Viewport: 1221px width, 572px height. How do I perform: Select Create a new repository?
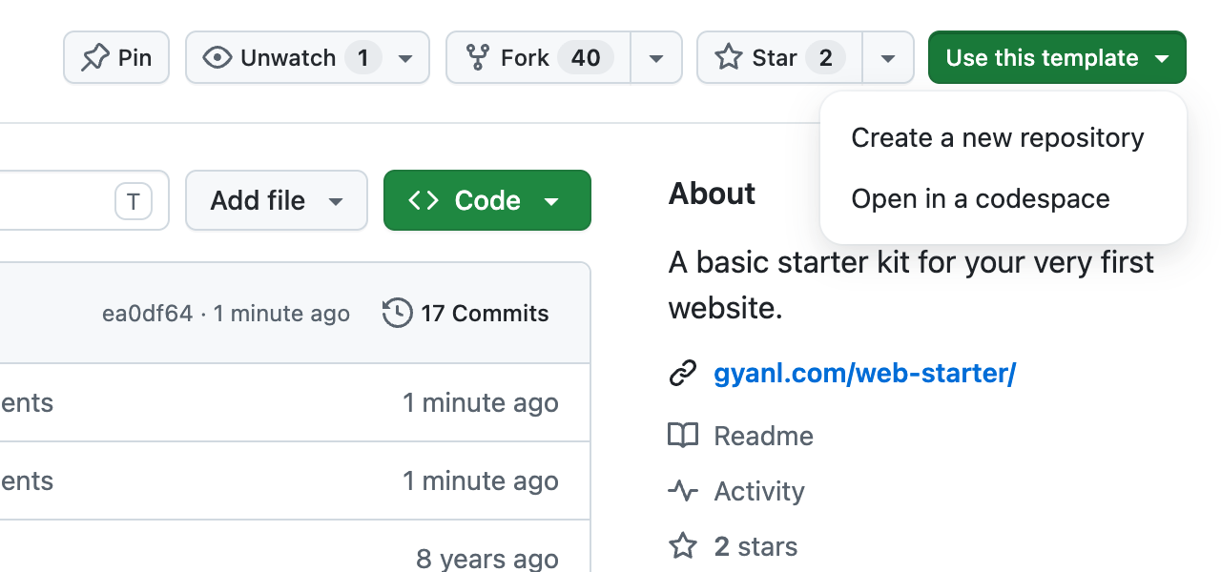pyautogui.click(x=998, y=138)
